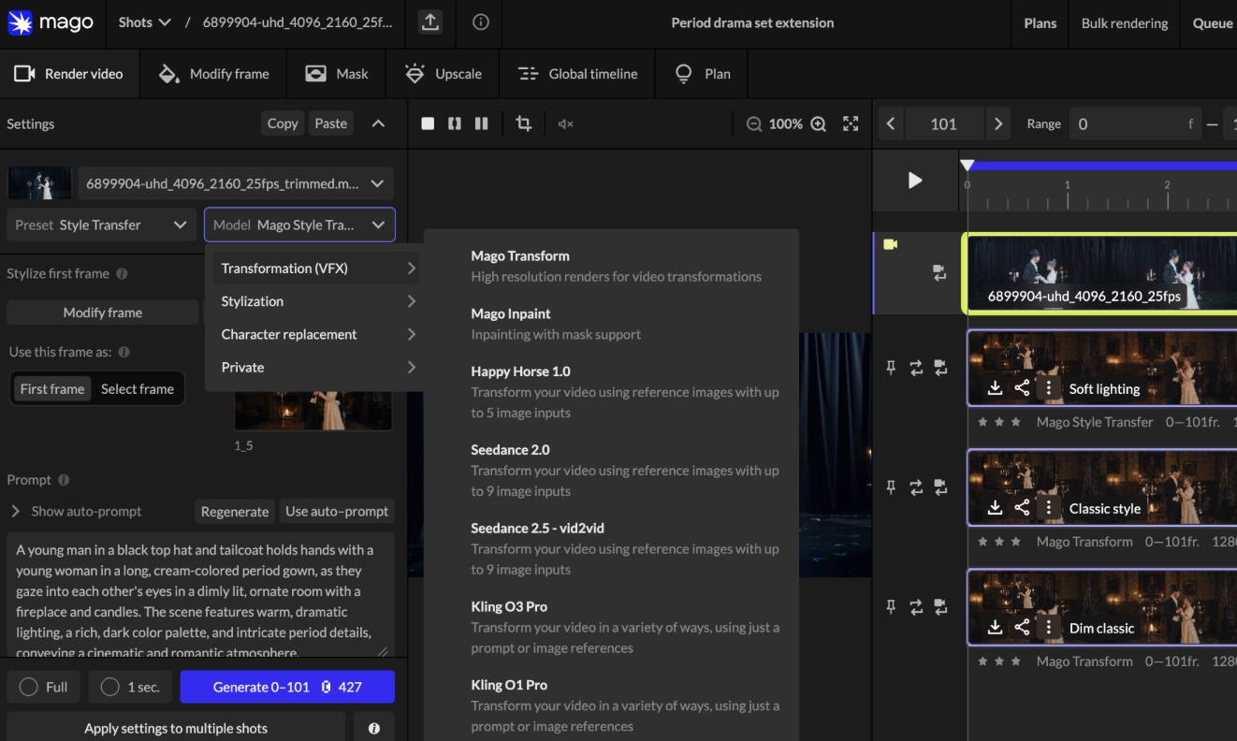The image size is (1237, 741).
Task: Download the Classic style render
Action: [x=995, y=508]
